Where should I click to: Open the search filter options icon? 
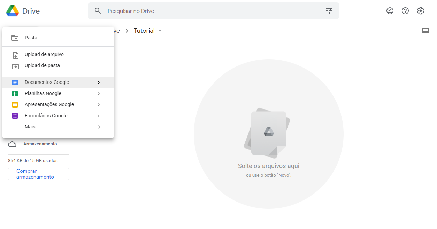pyautogui.click(x=329, y=11)
